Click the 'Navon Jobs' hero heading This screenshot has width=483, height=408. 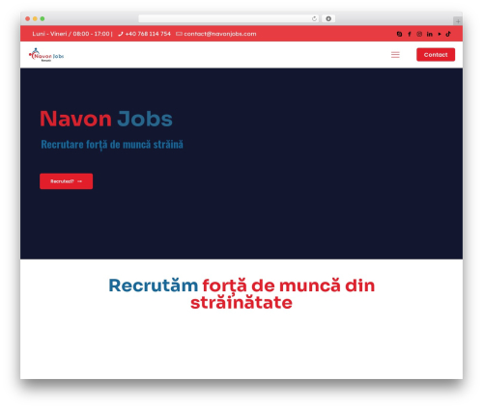pyautogui.click(x=106, y=119)
